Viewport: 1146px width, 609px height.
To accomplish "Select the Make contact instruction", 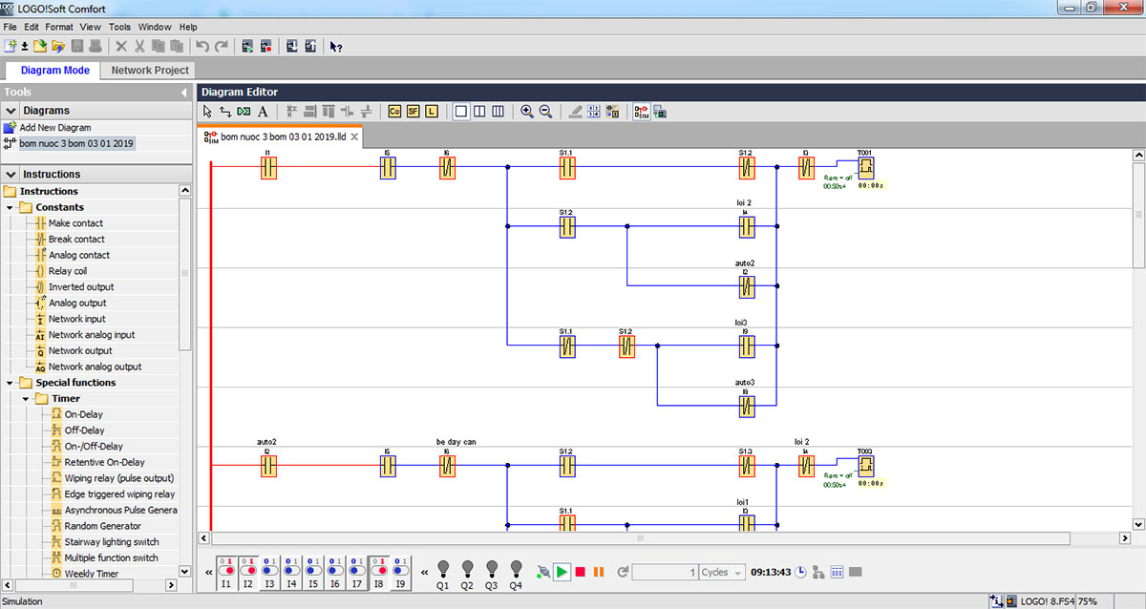I will [x=75, y=223].
